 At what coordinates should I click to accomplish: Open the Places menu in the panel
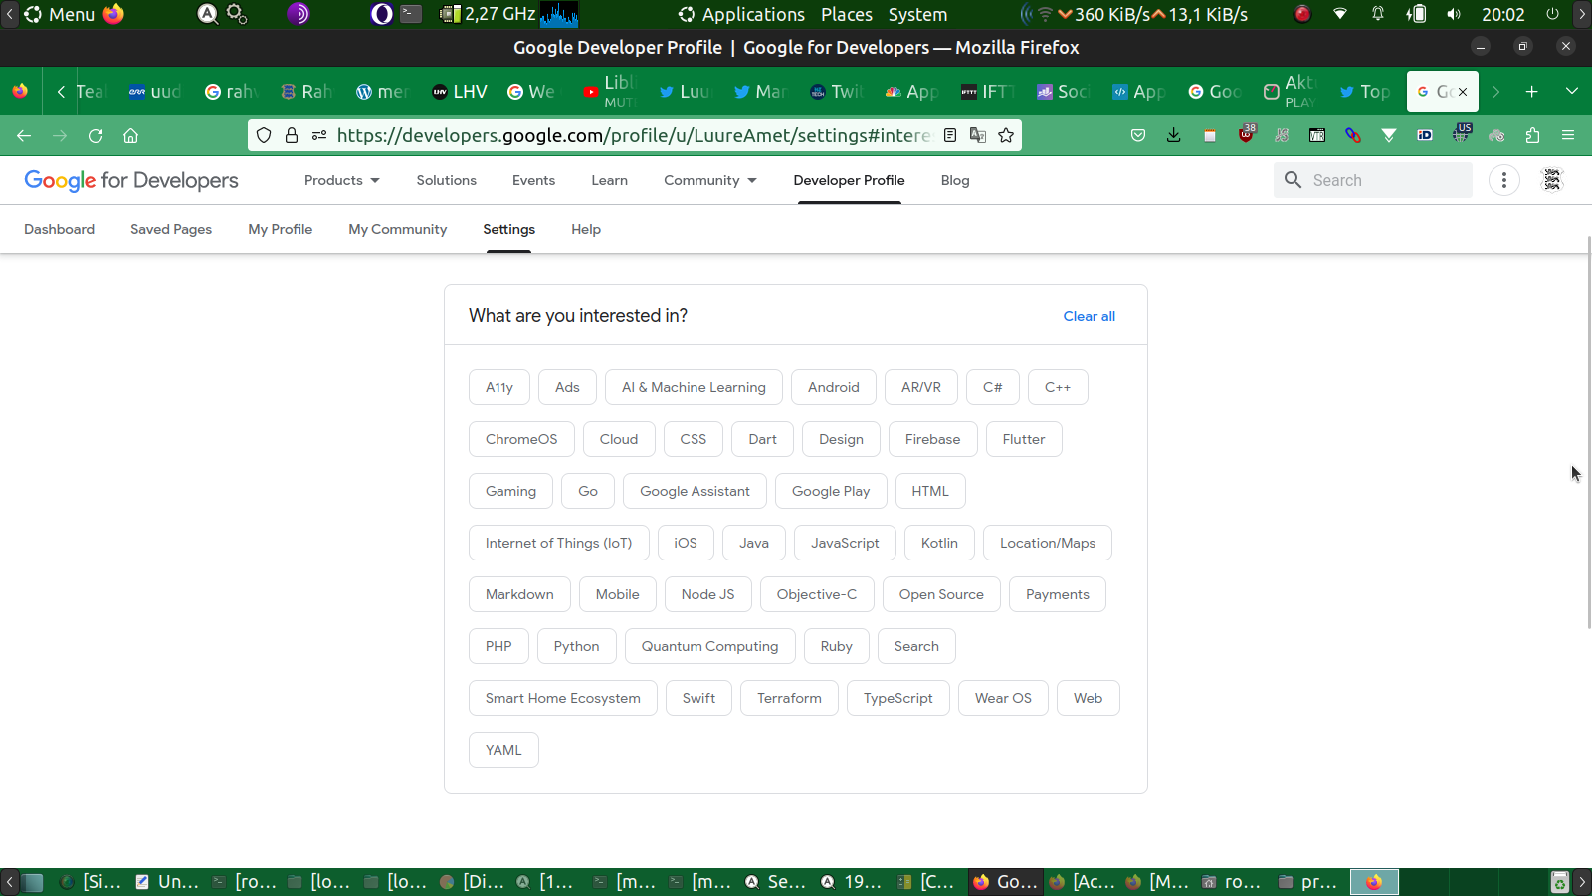pos(847,14)
